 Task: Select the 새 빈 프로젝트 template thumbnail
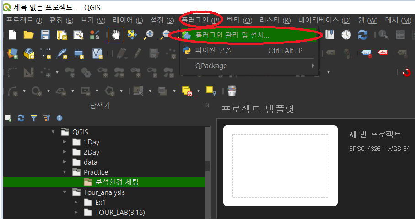click(x=280, y=166)
